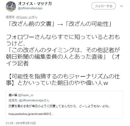Expand the chevron menu beside the follow button

click(121, 6)
